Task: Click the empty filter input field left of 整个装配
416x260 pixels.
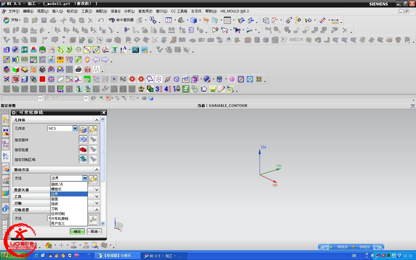Action: pyautogui.click(x=20, y=98)
